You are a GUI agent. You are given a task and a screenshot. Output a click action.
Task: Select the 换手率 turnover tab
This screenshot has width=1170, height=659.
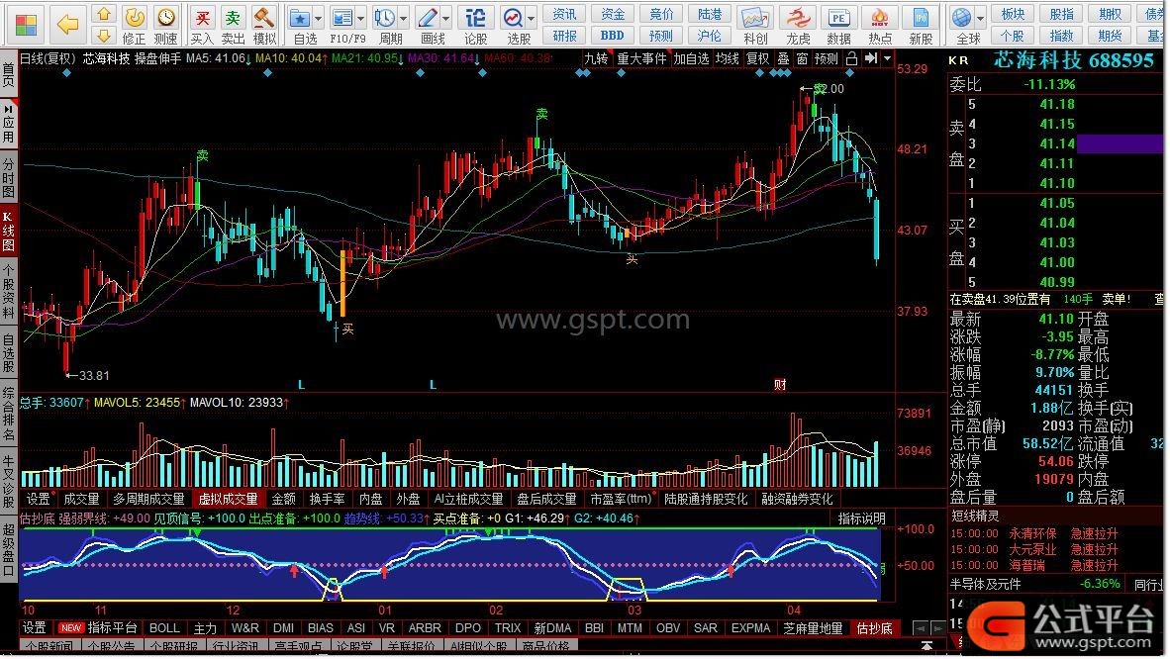327,499
